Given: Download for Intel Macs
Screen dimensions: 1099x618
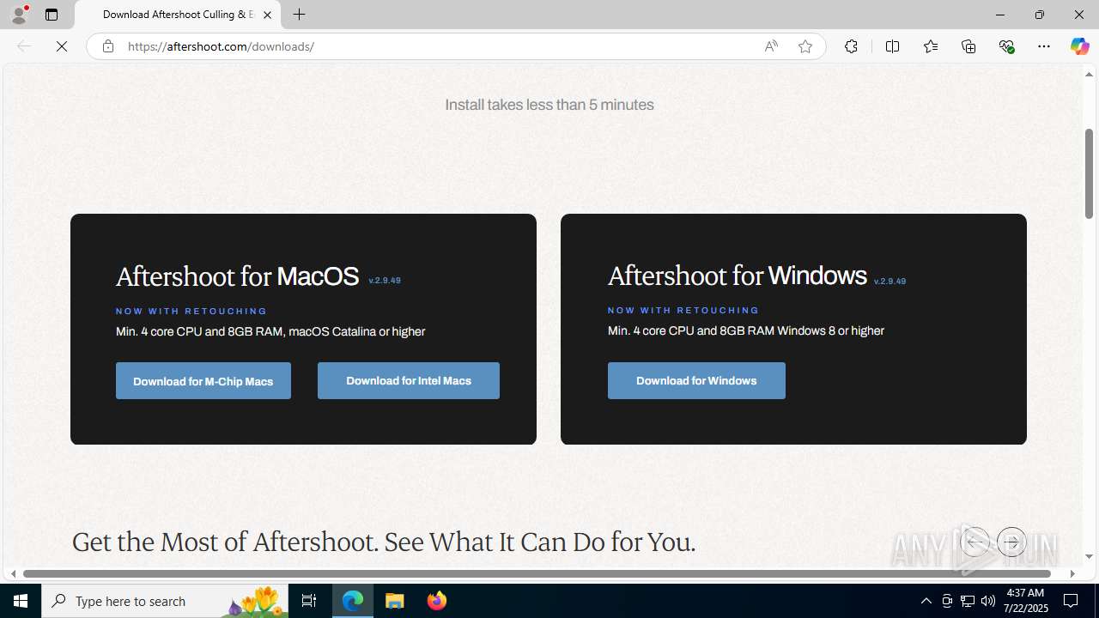Looking at the screenshot, I should pyautogui.click(x=409, y=381).
